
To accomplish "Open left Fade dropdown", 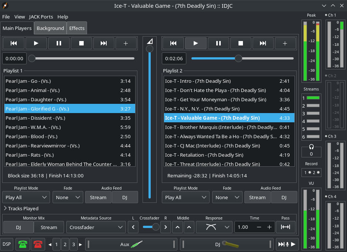I will click(68, 197).
